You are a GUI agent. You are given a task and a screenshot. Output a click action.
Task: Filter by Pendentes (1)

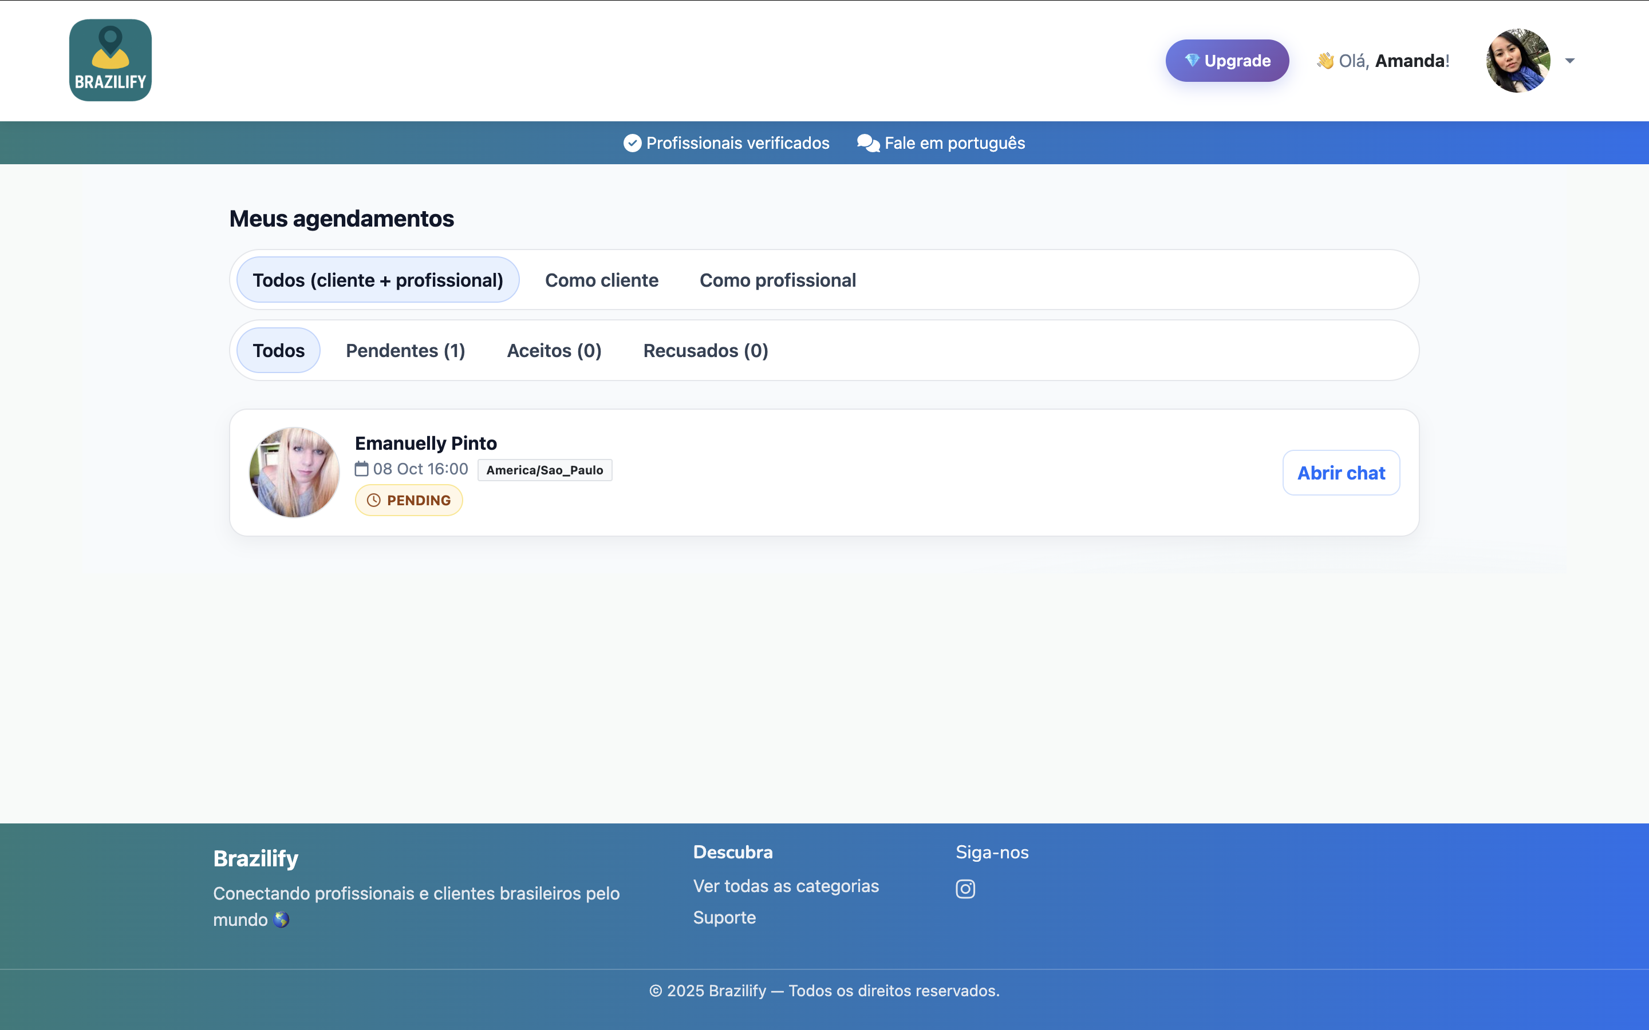coord(405,350)
